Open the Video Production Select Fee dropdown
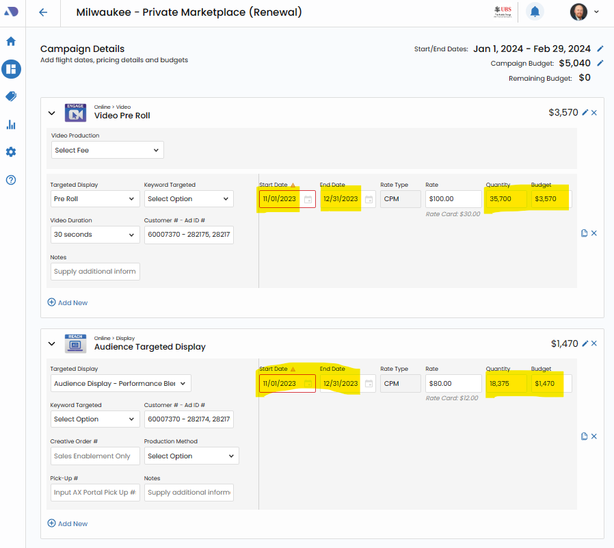 coord(107,151)
